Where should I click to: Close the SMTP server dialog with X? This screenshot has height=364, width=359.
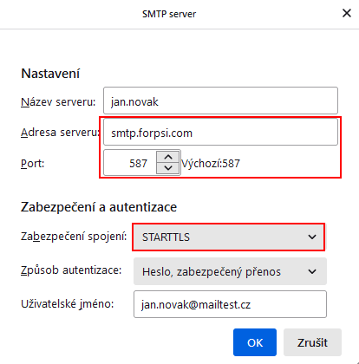[x=347, y=13]
